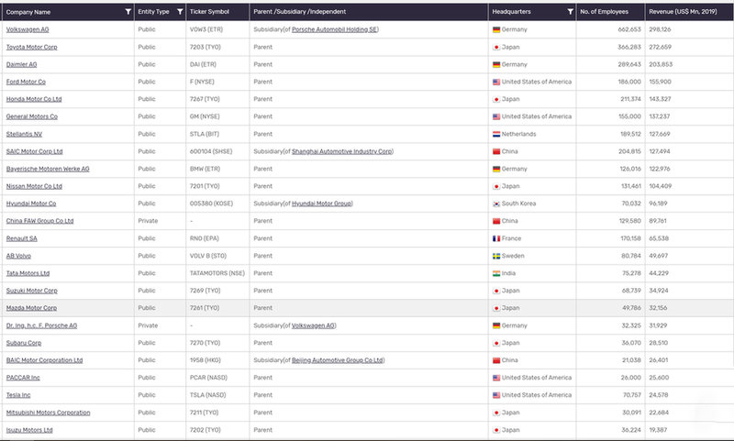This screenshot has height=441, width=734.
Task: Select ticker PCAR (NASD) cell
Action: click(208, 378)
